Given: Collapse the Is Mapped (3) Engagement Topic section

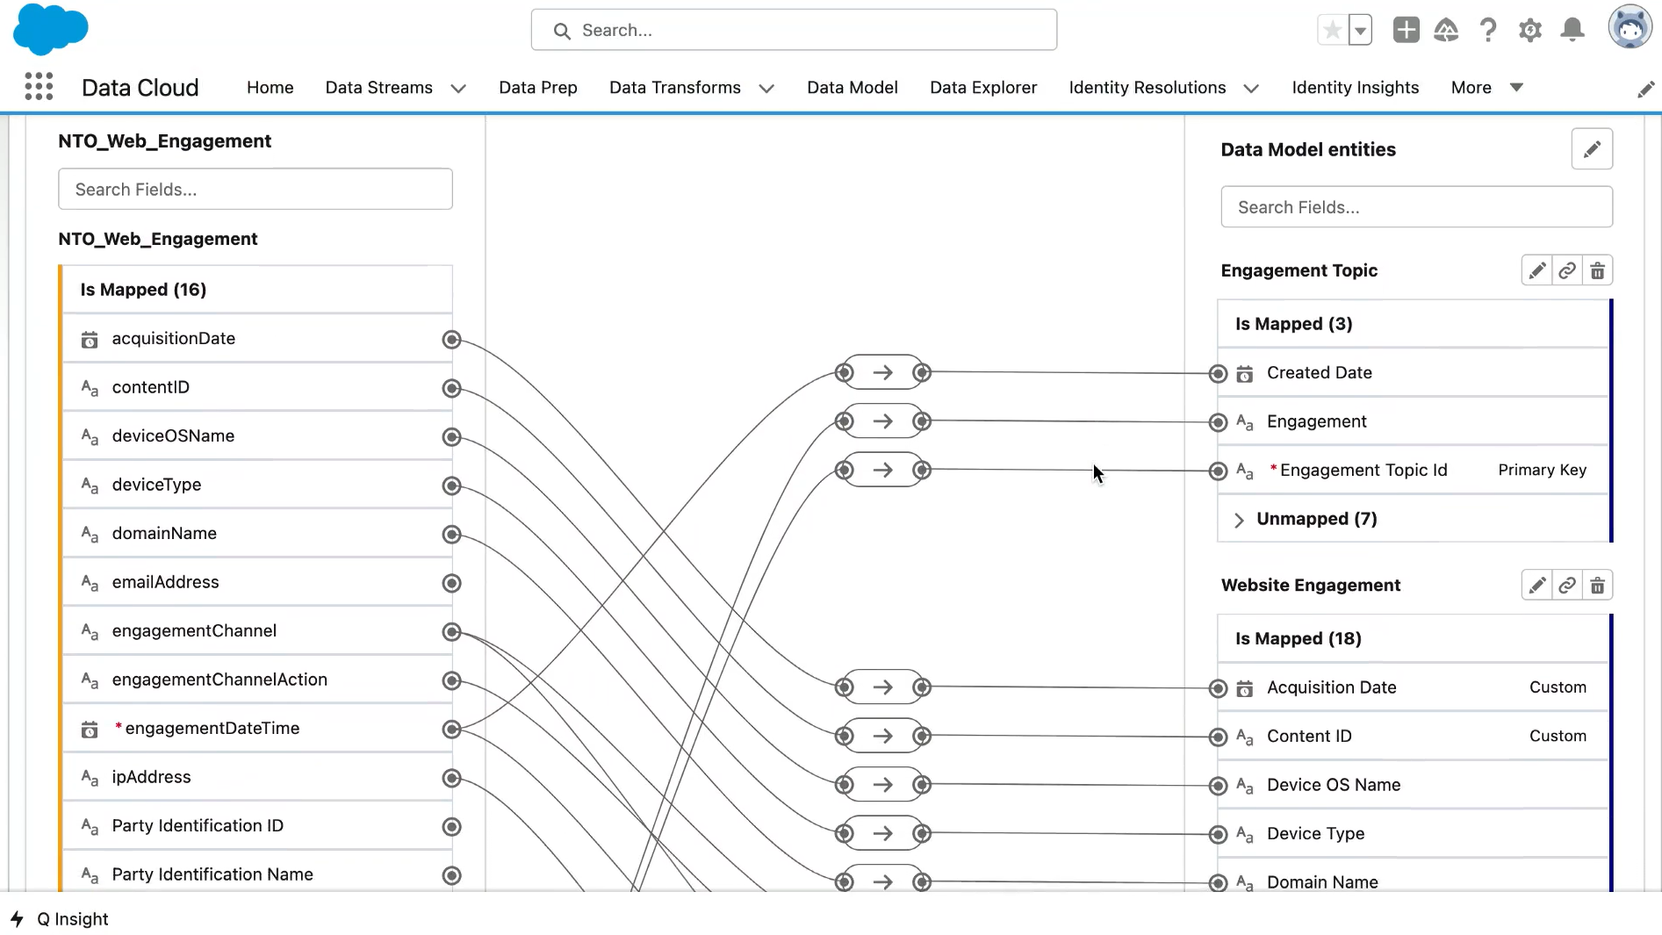Looking at the screenshot, I should [x=1413, y=324].
